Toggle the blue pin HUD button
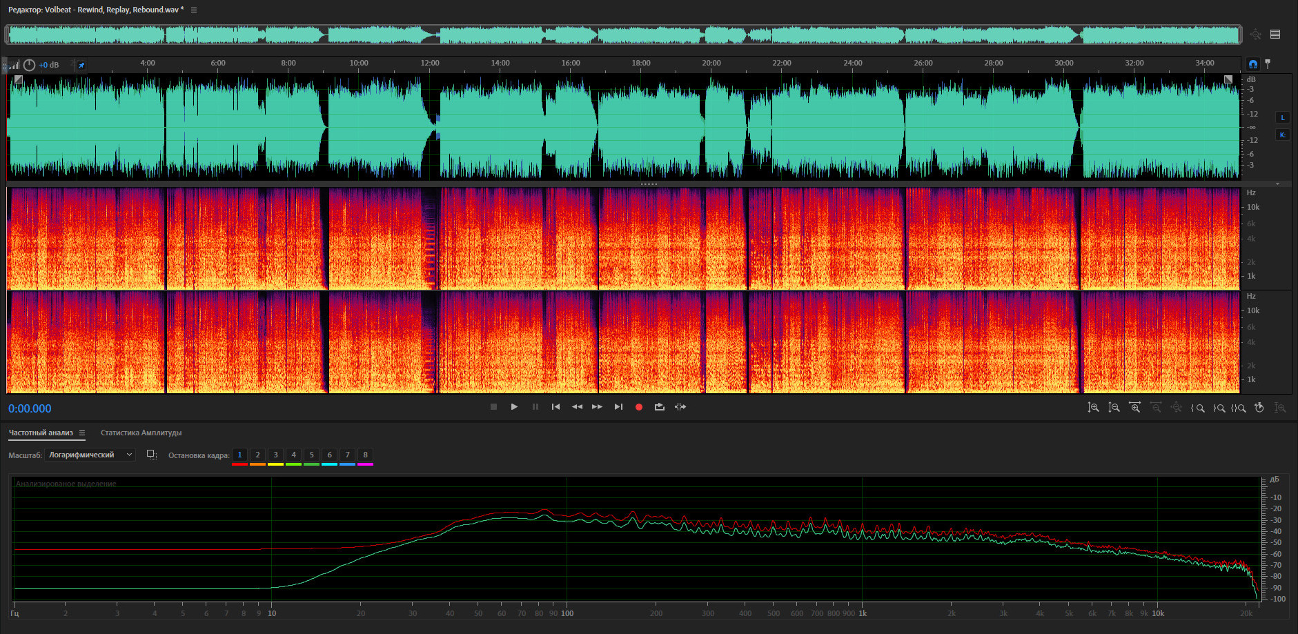The width and height of the screenshot is (1298, 634). pyautogui.click(x=81, y=65)
